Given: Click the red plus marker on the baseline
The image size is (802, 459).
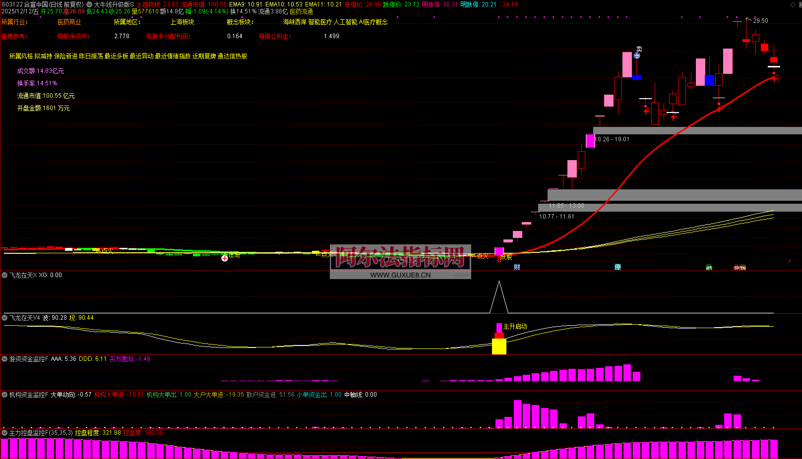Looking at the screenshot, I should click(x=225, y=258).
